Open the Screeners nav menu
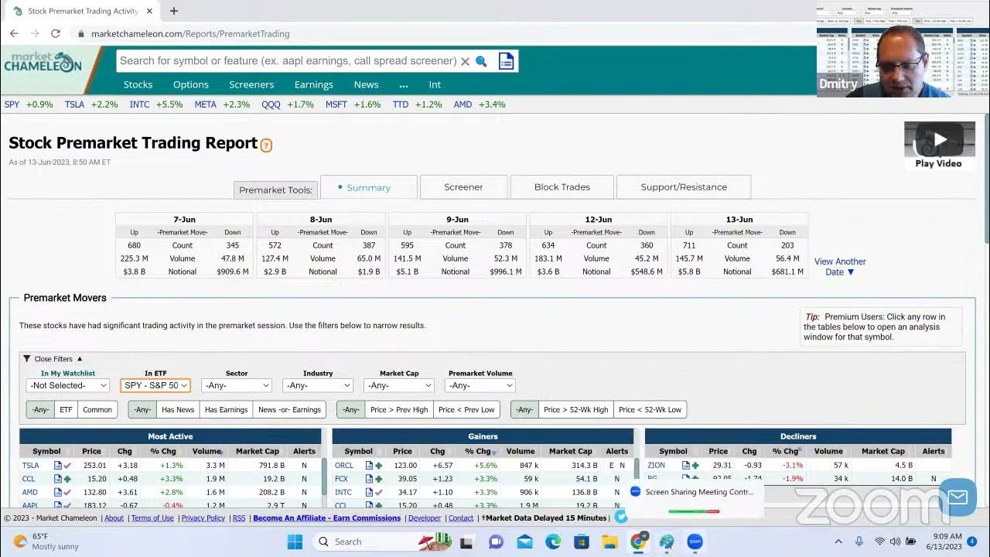The image size is (990, 557). 251,84
